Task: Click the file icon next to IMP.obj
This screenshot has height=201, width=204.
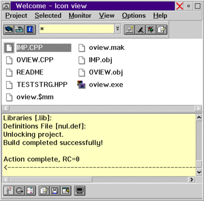Action: [82, 60]
